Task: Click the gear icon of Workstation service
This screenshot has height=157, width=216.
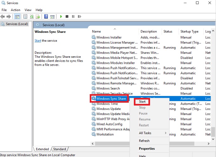Action: click(94, 134)
